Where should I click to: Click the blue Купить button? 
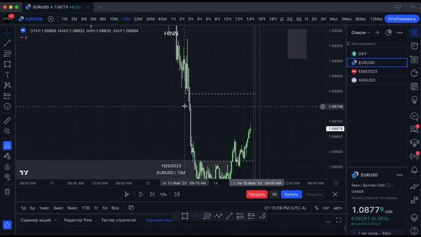291,194
